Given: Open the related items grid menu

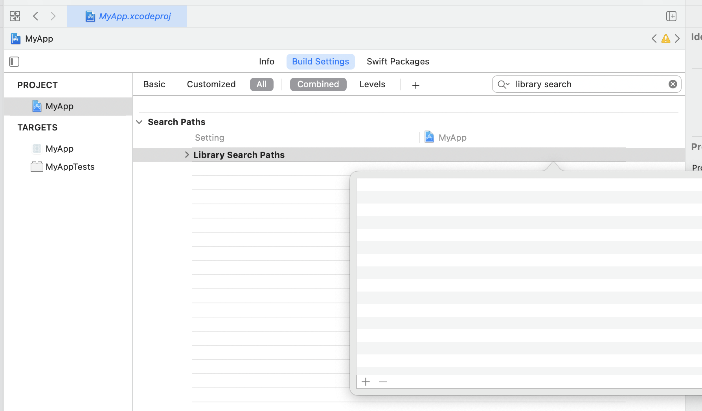Looking at the screenshot, I should coord(15,16).
